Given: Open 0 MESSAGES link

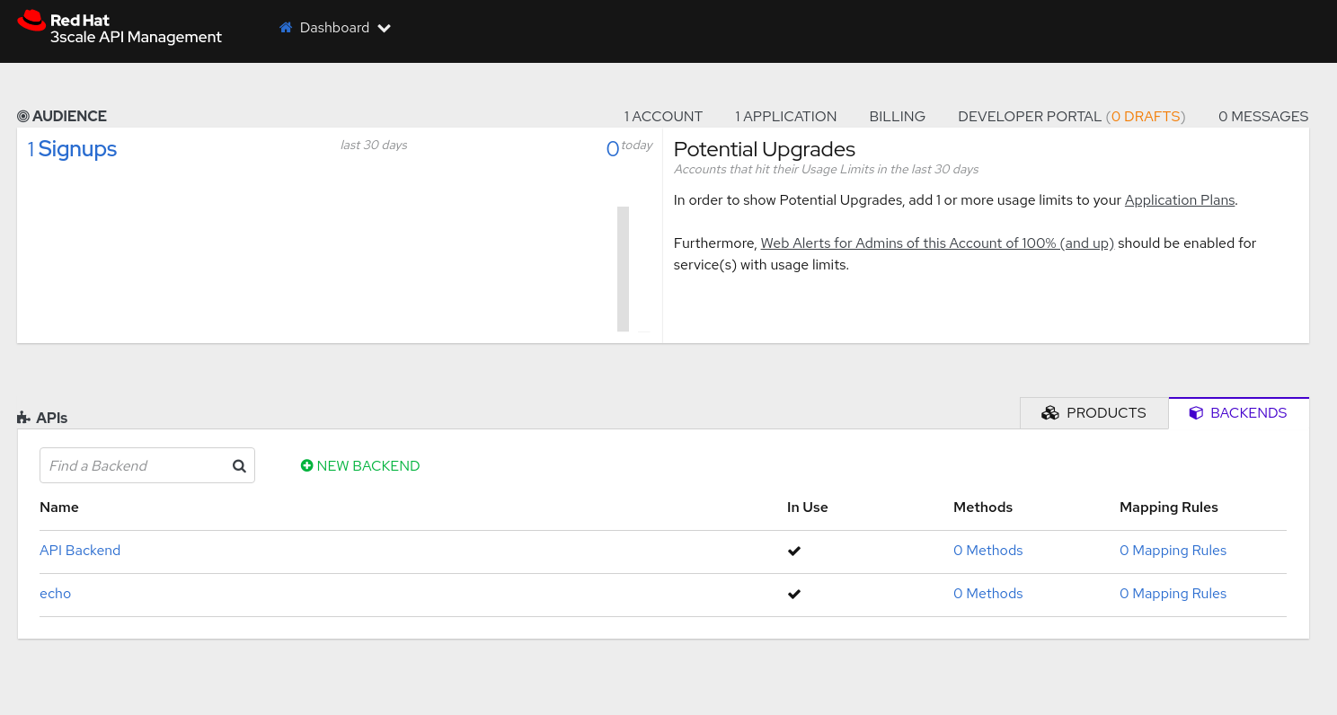Looking at the screenshot, I should (1263, 117).
